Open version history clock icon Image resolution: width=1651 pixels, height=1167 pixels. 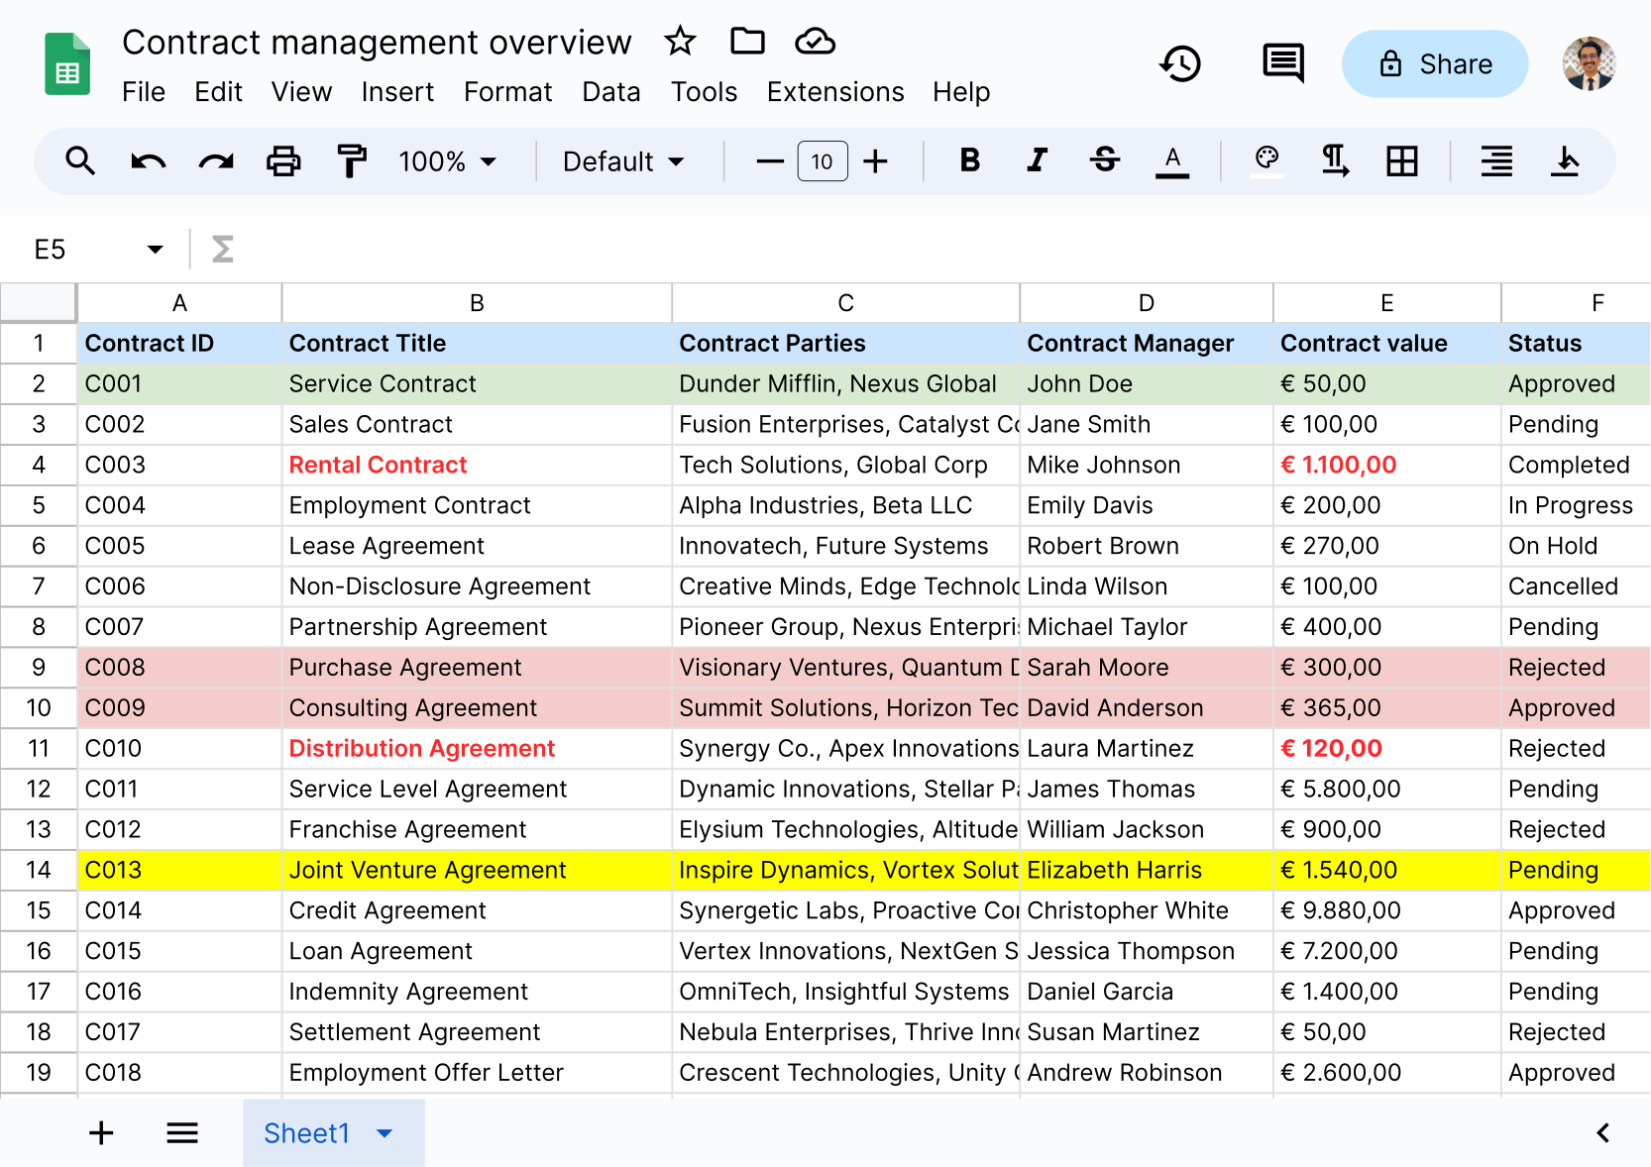(x=1180, y=64)
